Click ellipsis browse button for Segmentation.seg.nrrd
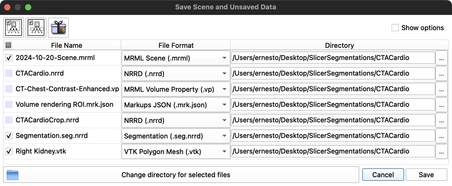The height and width of the screenshot is (186, 452). click(x=441, y=136)
